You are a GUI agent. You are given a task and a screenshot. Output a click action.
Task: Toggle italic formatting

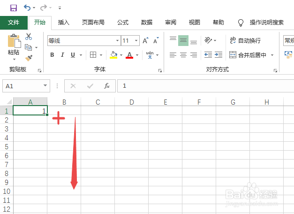point(62,55)
